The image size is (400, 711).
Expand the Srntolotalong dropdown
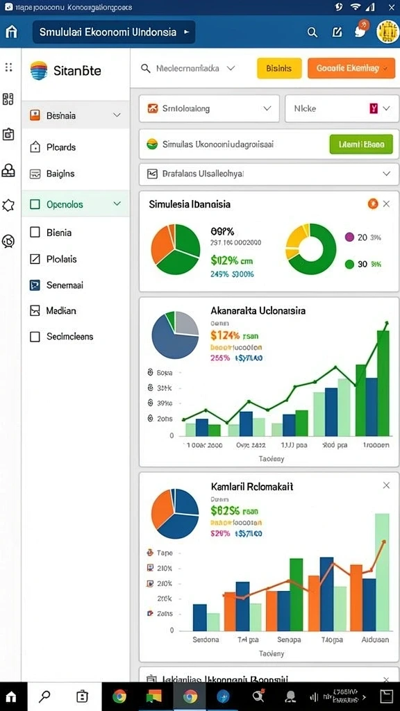point(209,108)
